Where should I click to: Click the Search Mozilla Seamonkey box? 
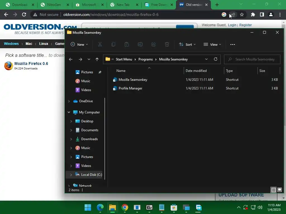252,59
